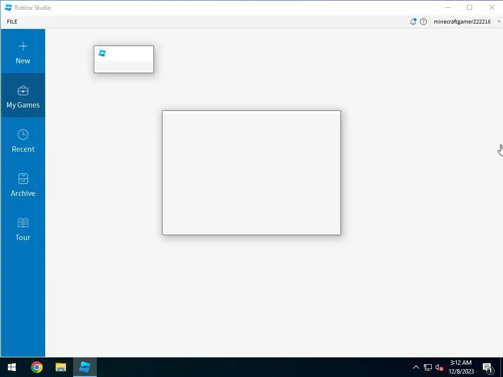This screenshot has width=503, height=377.
Task: Click the muted volume tray icon
Action: 439,367
